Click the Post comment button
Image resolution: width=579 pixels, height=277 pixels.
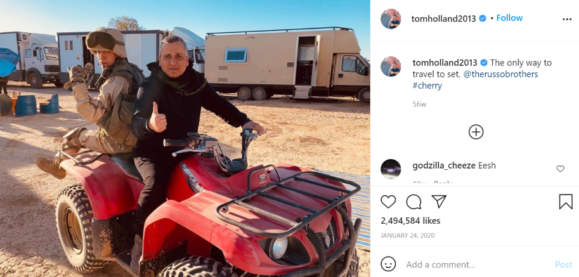coord(564,264)
